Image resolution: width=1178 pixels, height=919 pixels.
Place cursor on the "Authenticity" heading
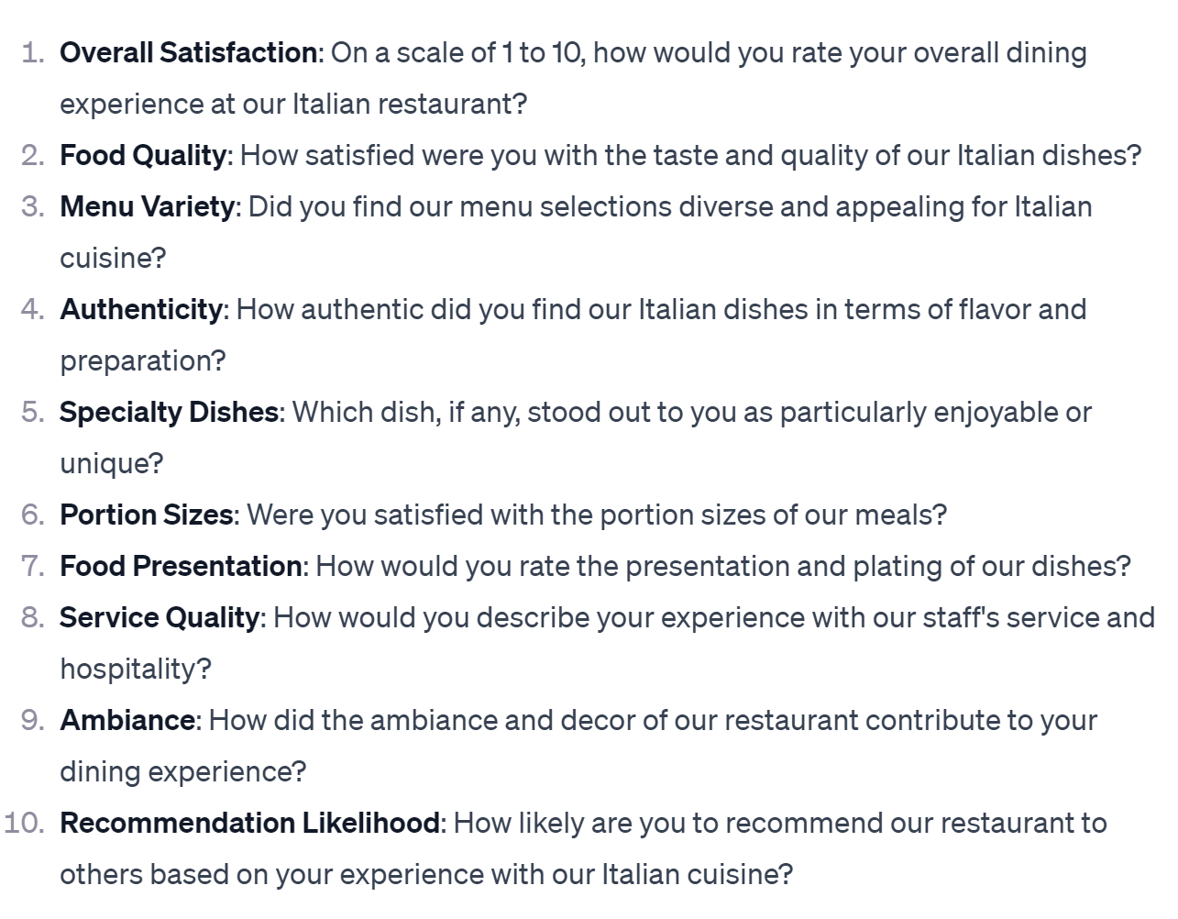[x=140, y=310]
